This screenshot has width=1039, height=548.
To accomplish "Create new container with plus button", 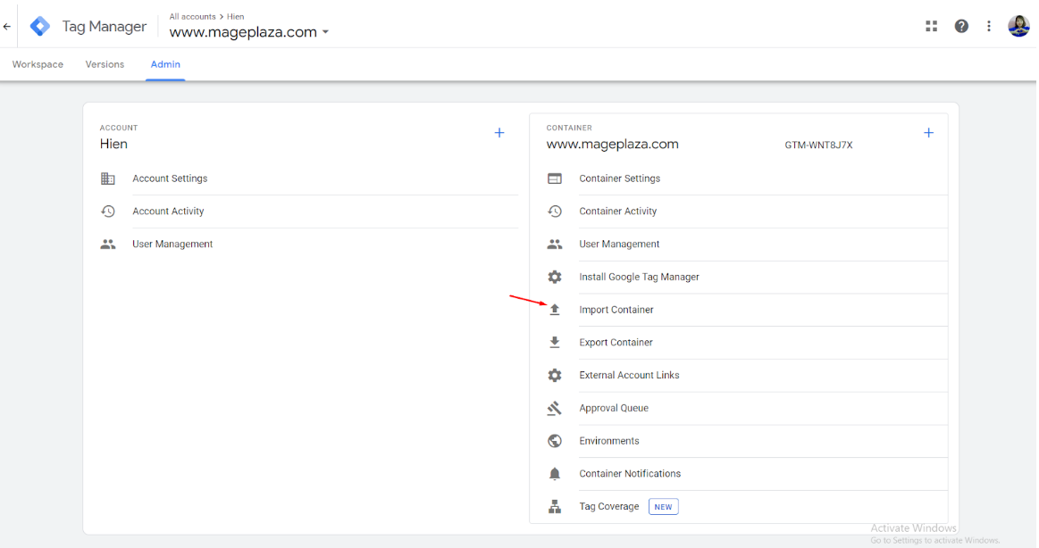I will [928, 133].
